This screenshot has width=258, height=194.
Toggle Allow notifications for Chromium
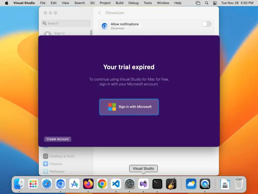coord(207,24)
